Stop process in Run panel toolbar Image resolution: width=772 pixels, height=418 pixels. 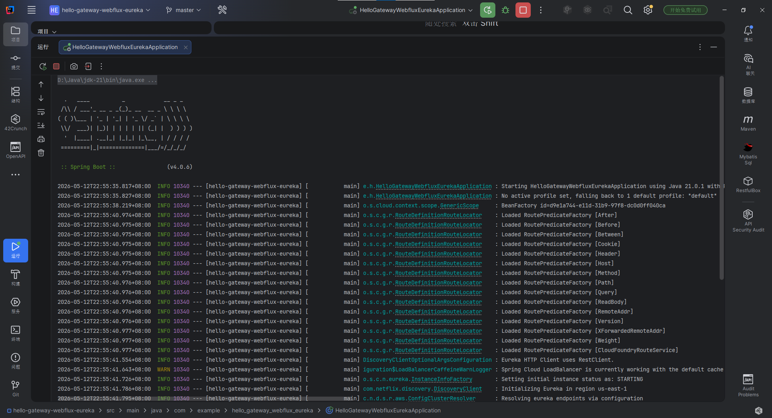click(x=56, y=66)
